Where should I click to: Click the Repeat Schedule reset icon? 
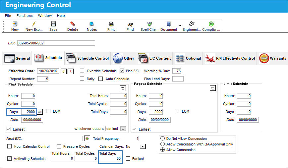pos(212,88)
